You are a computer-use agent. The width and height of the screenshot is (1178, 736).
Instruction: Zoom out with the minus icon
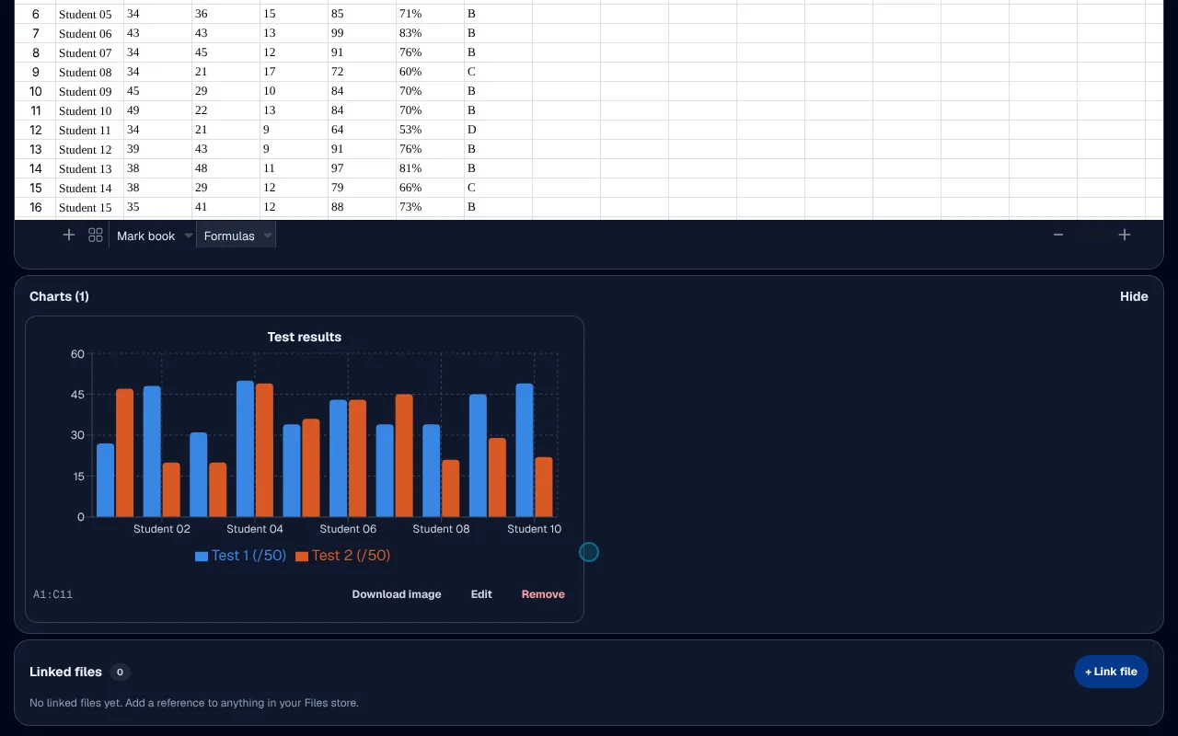click(x=1058, y=235)
